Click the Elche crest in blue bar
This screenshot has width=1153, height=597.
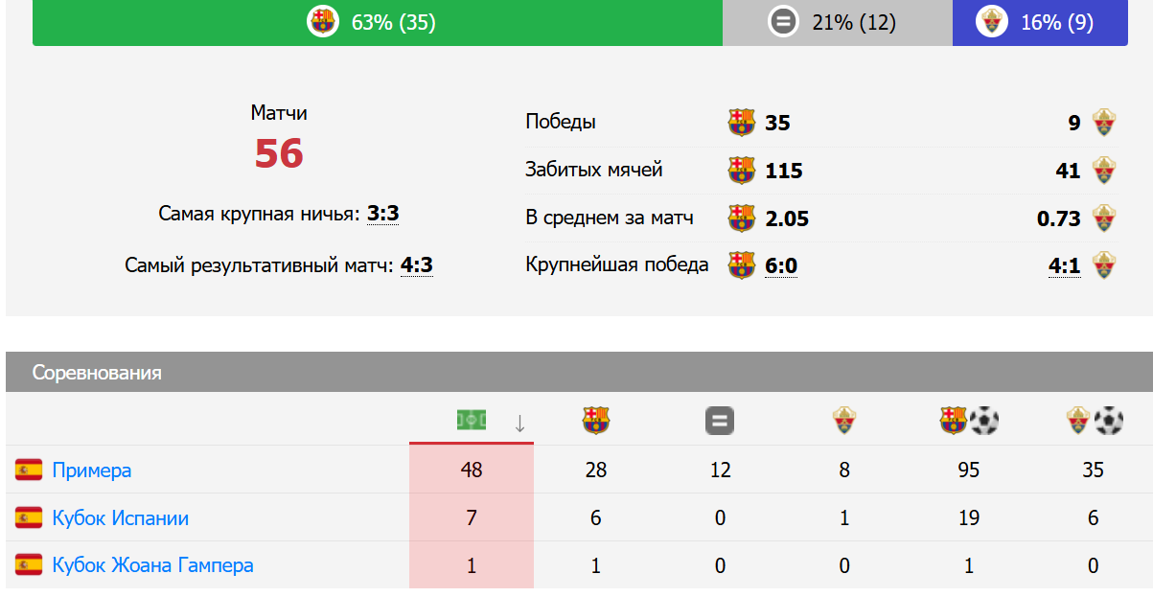click(991, 22)
